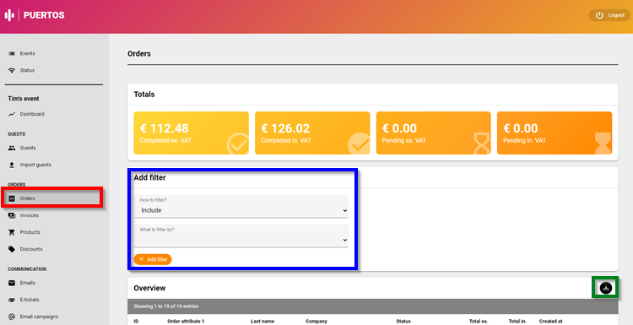Click the Products cart icon
Image resolution: width=633 pixels, height=325 pixels.
click(x=12, y=232)
